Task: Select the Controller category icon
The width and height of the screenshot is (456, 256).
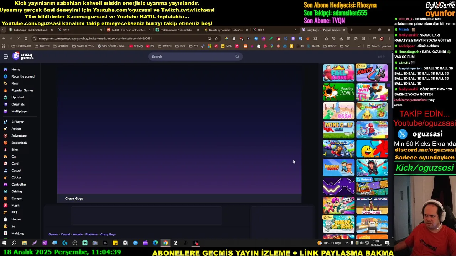Action: [5, 185]
